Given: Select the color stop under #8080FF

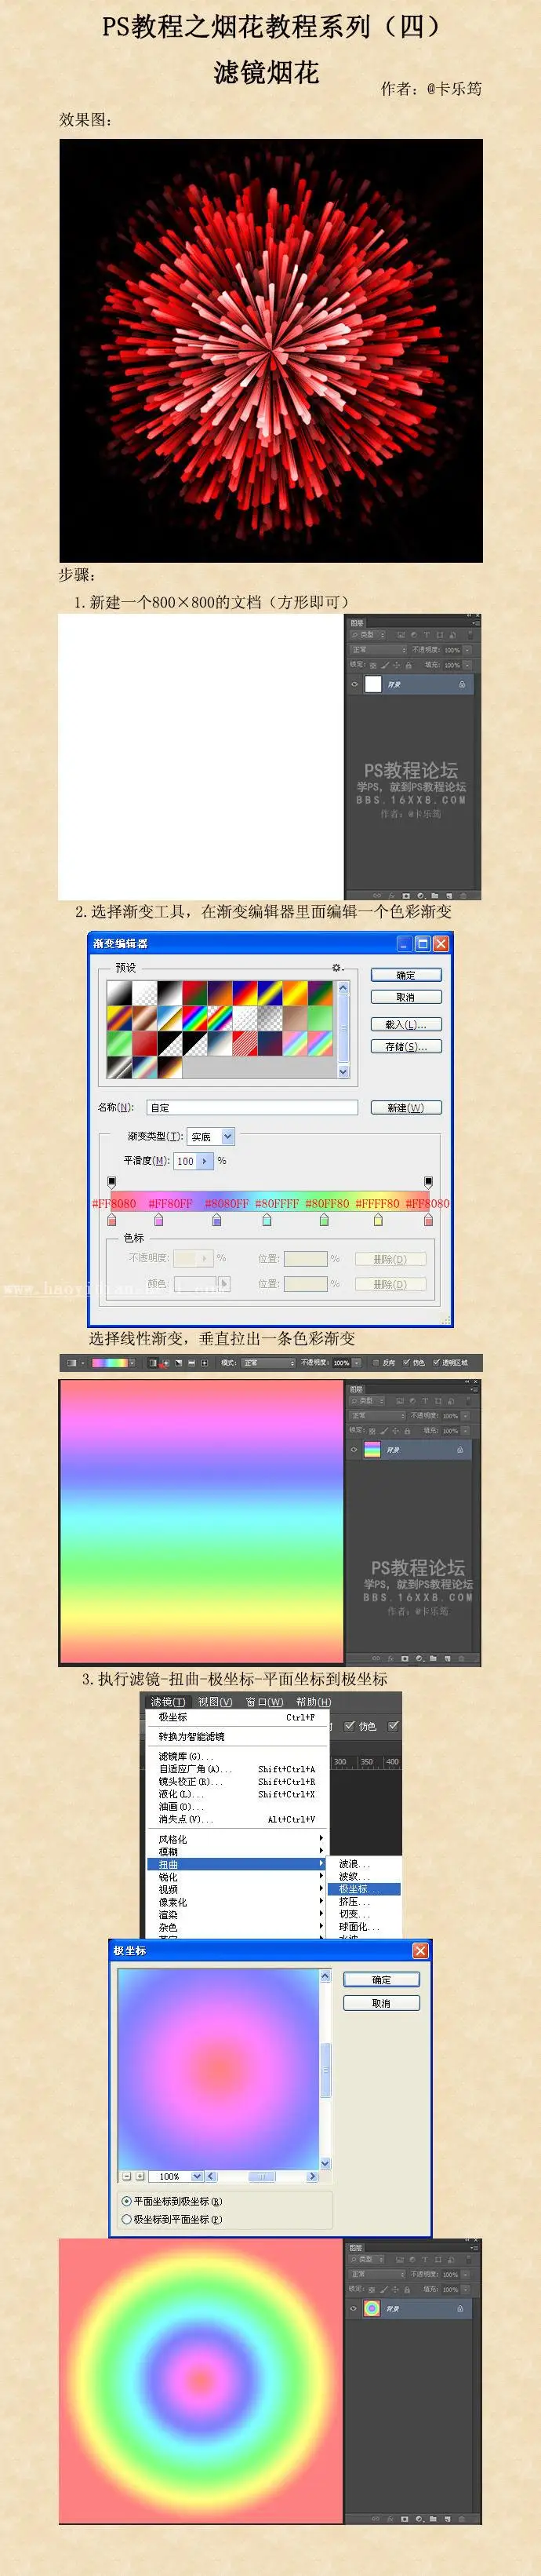Looking at the screenshot, I should pyautogui.click(x=216, y=1219).
